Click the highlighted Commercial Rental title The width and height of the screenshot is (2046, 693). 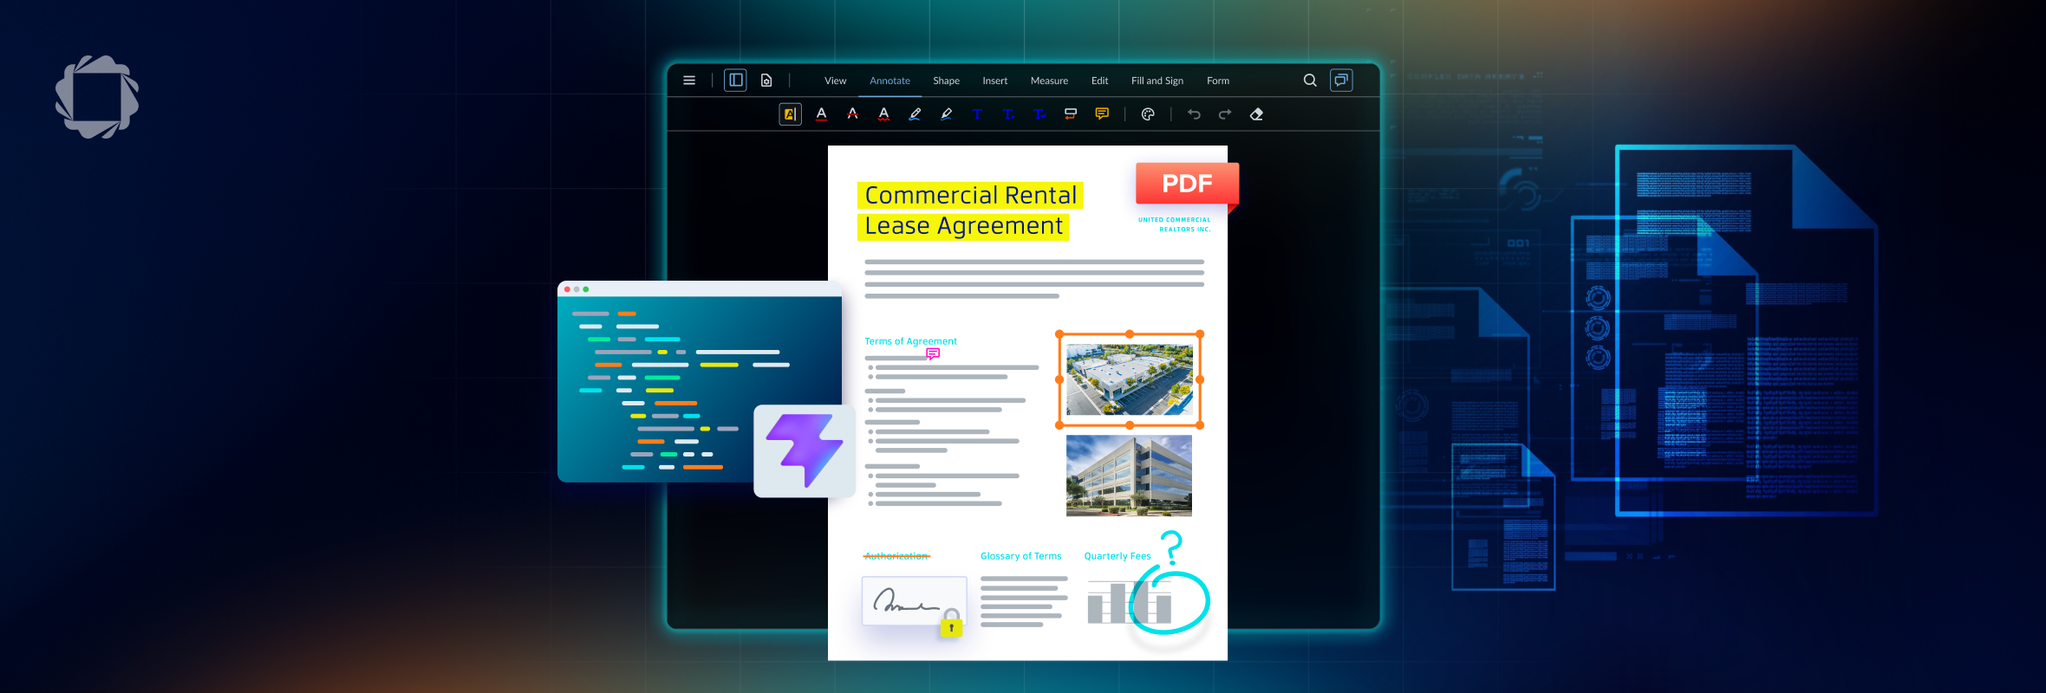click(970, 196)
